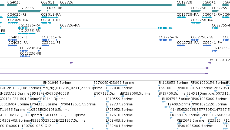Select EST LP17610.3prime
The image size is (230, 130).
pyautogui.click(x=119, y=115)
